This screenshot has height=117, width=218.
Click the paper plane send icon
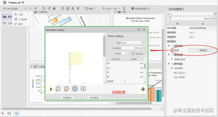tap(49, 8)
